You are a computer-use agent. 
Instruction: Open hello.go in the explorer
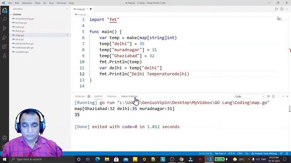tap(20, 27)
